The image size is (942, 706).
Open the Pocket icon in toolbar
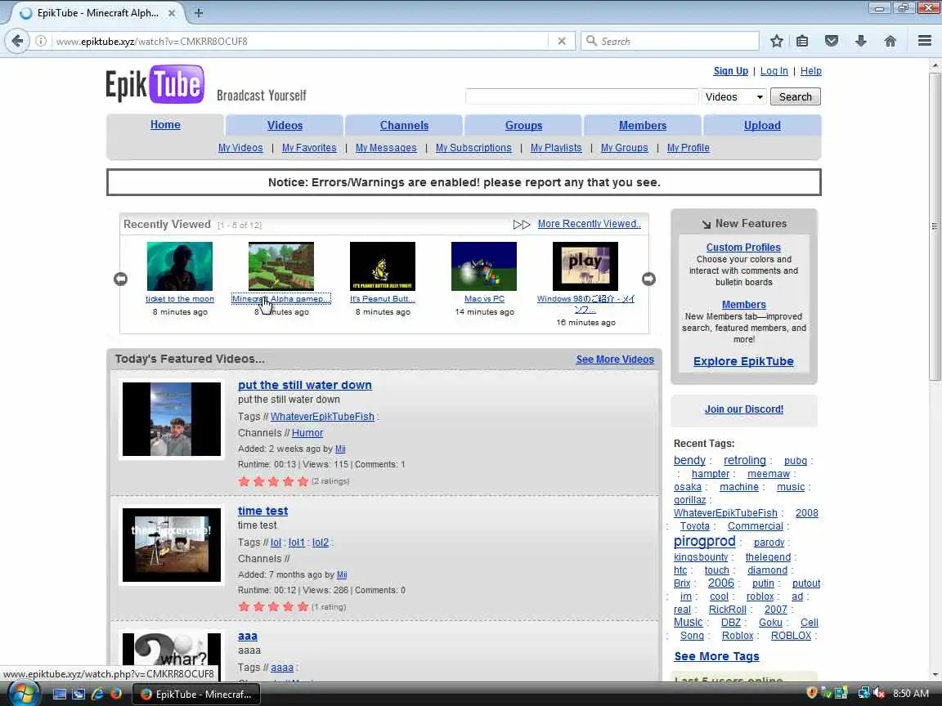click(x=832, y=41)
